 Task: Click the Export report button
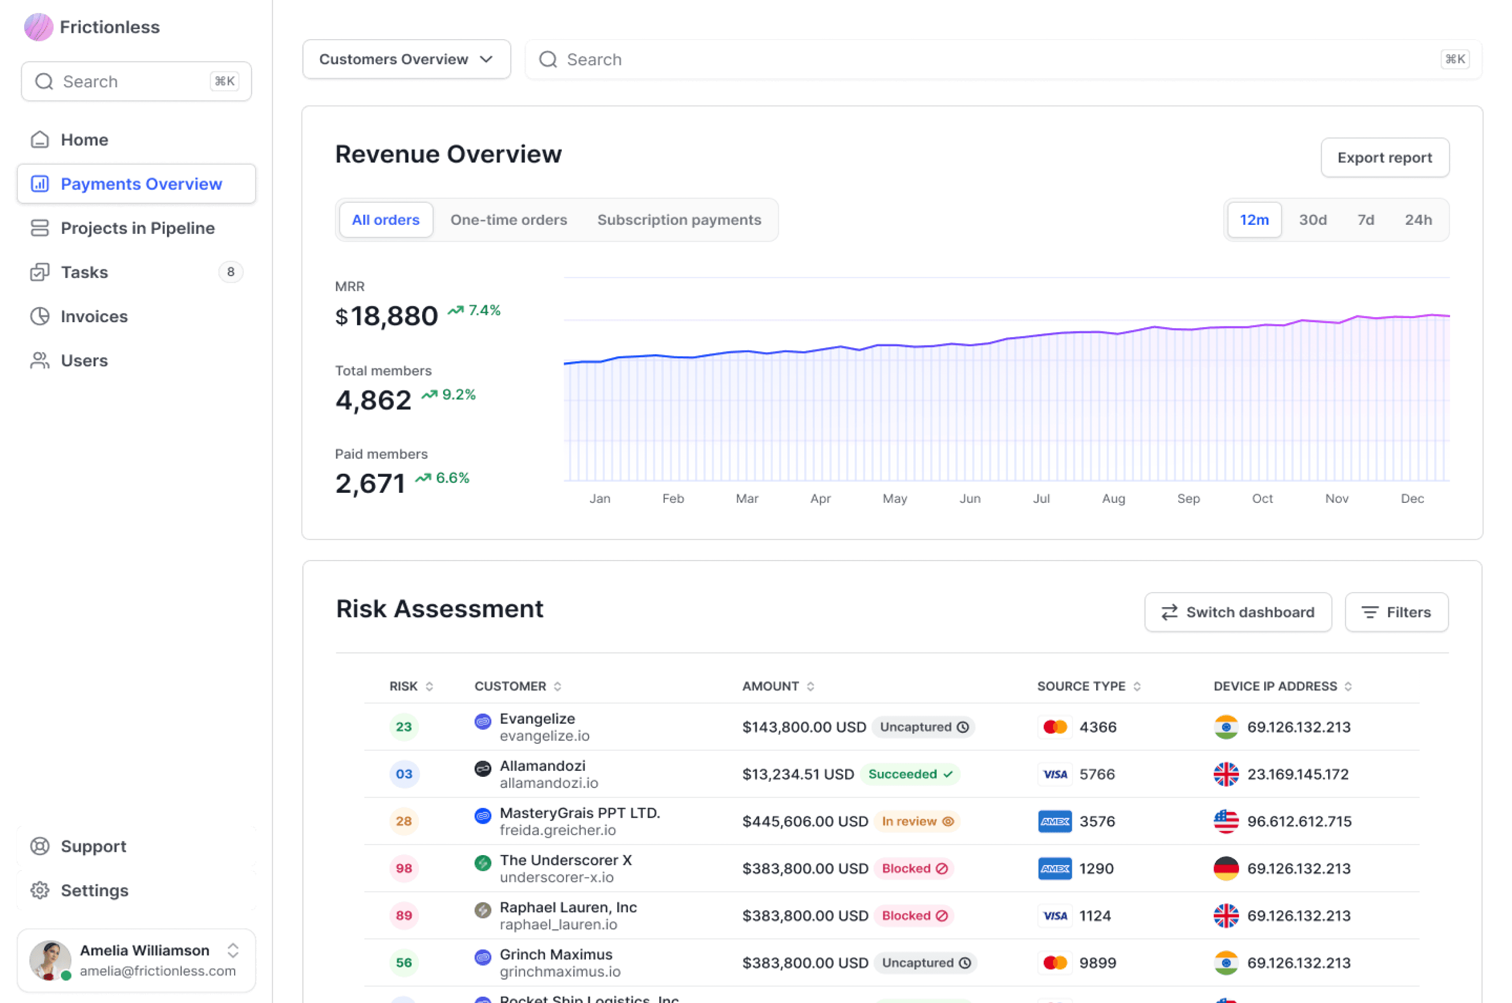1384,157
